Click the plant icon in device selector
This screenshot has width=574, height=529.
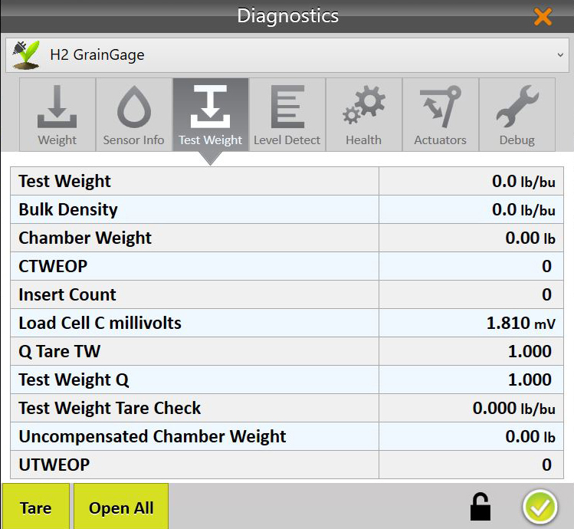(x=27, y=54)
